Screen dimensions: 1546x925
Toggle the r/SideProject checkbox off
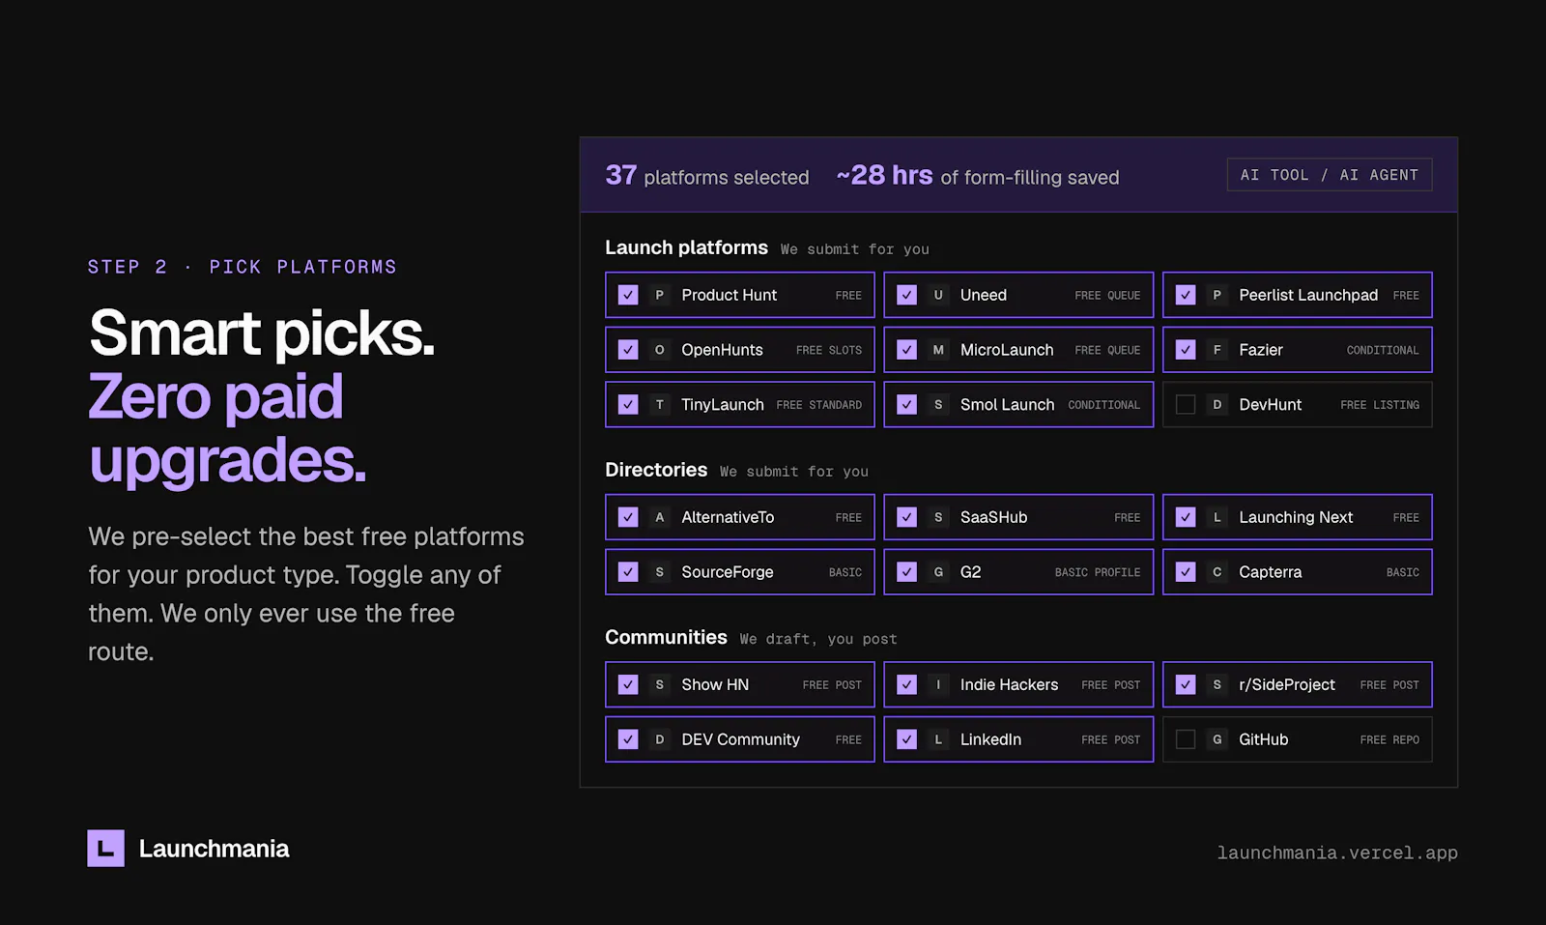pyautogui.click(x=1186, y=684)
